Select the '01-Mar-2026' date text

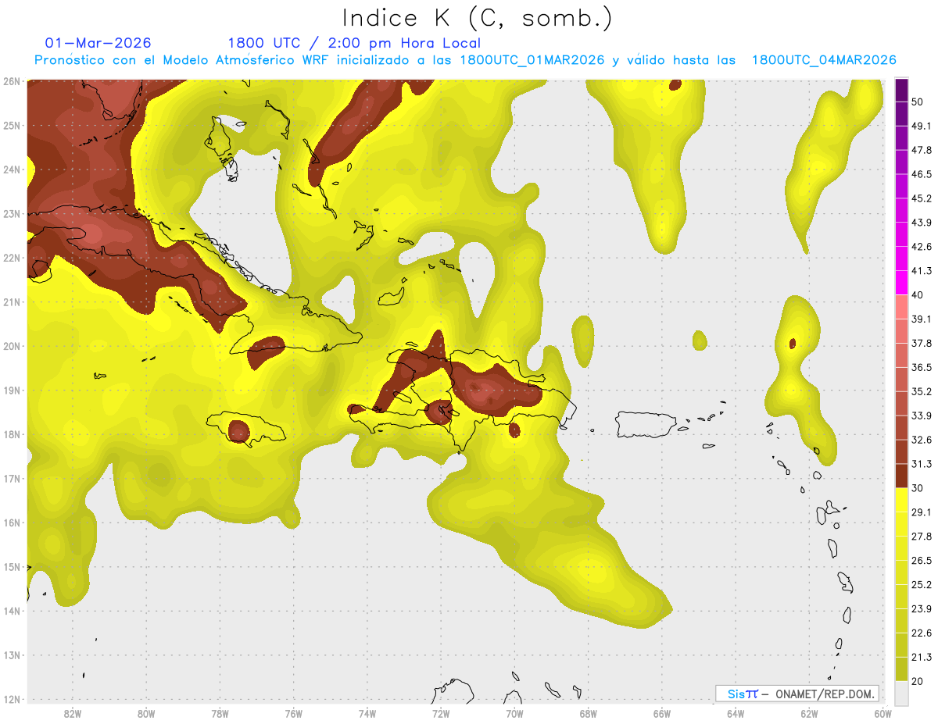click(98, 43)
